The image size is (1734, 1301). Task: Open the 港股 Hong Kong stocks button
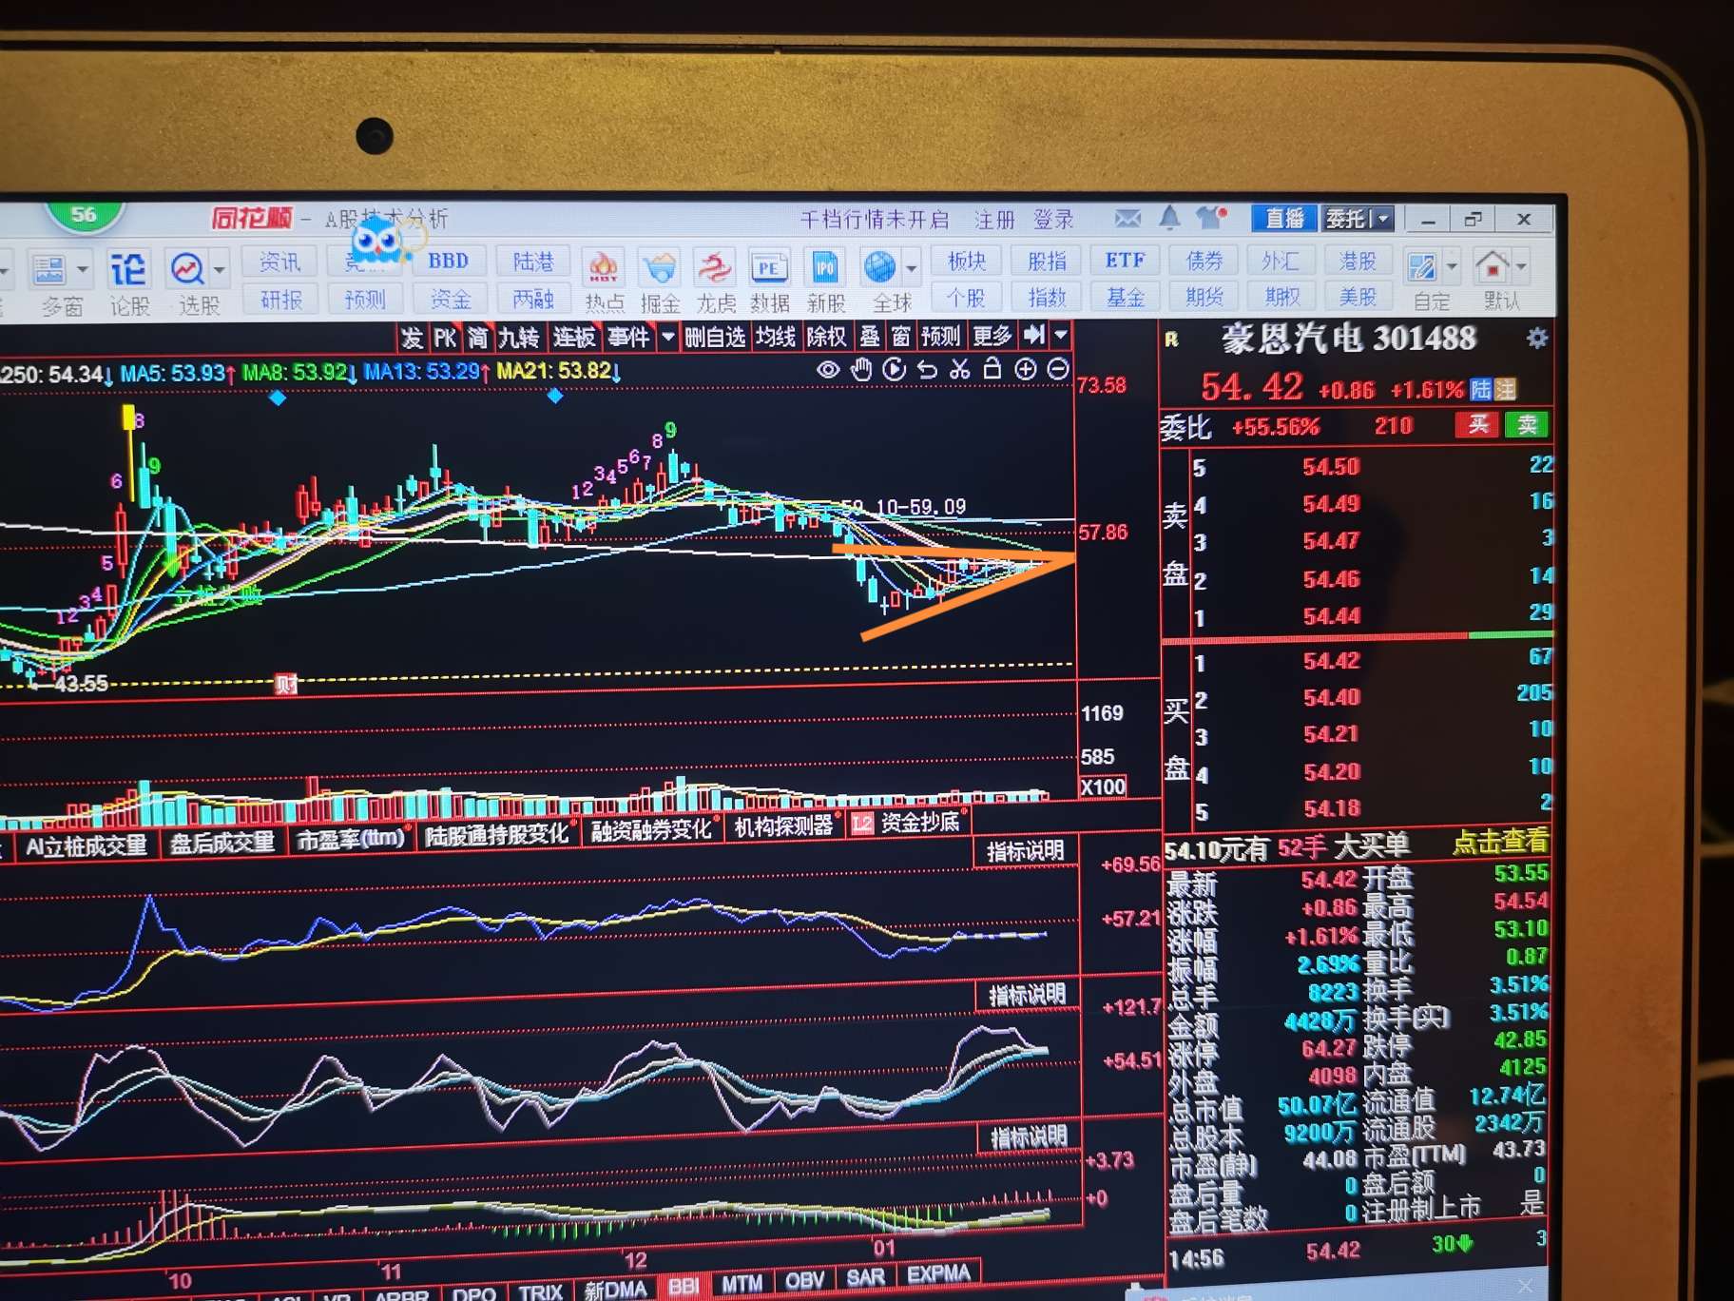pyautogui.click(x=1358, y=261)
